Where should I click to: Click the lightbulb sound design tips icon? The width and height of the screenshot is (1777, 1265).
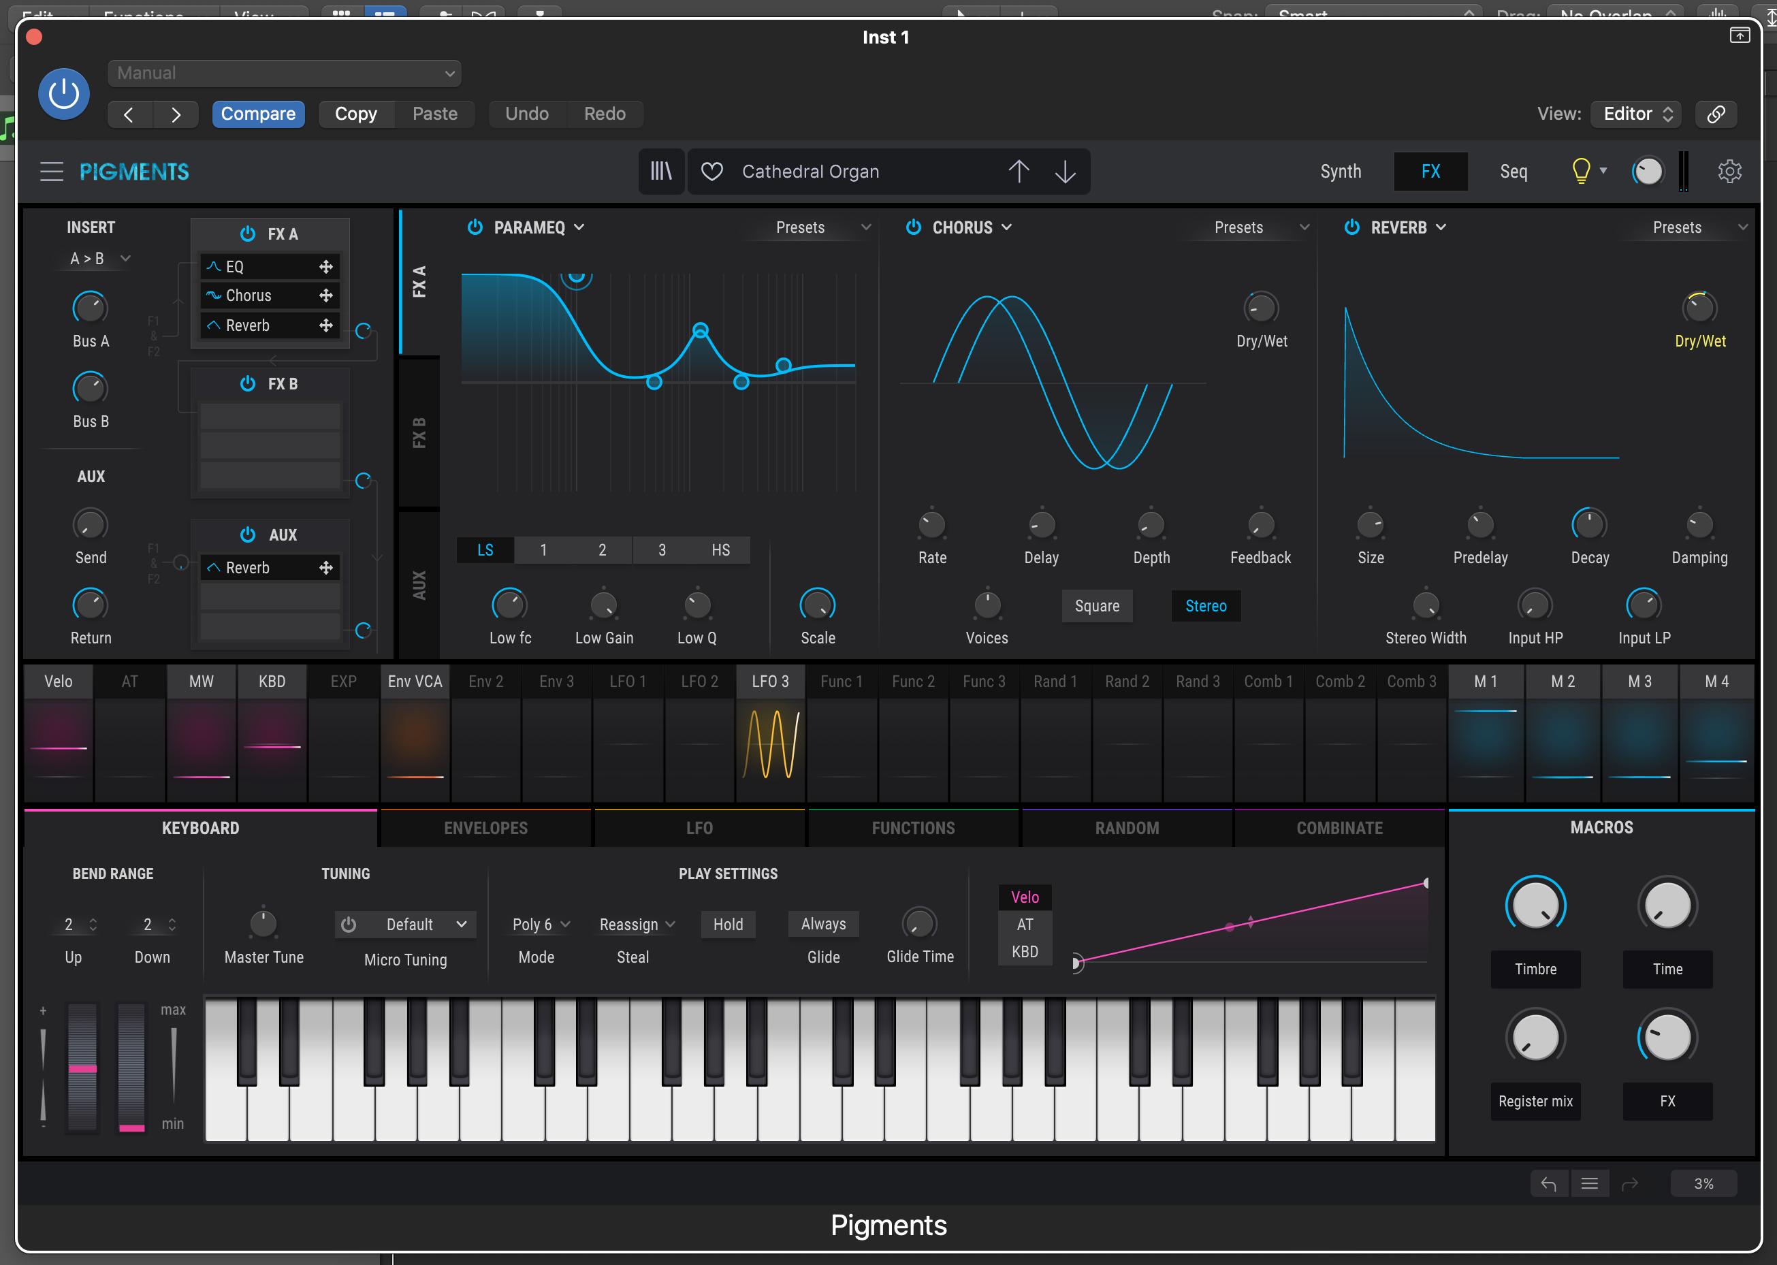1581,172
